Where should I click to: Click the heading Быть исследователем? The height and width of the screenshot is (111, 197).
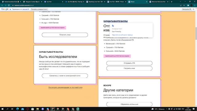(x=58, y=57)
